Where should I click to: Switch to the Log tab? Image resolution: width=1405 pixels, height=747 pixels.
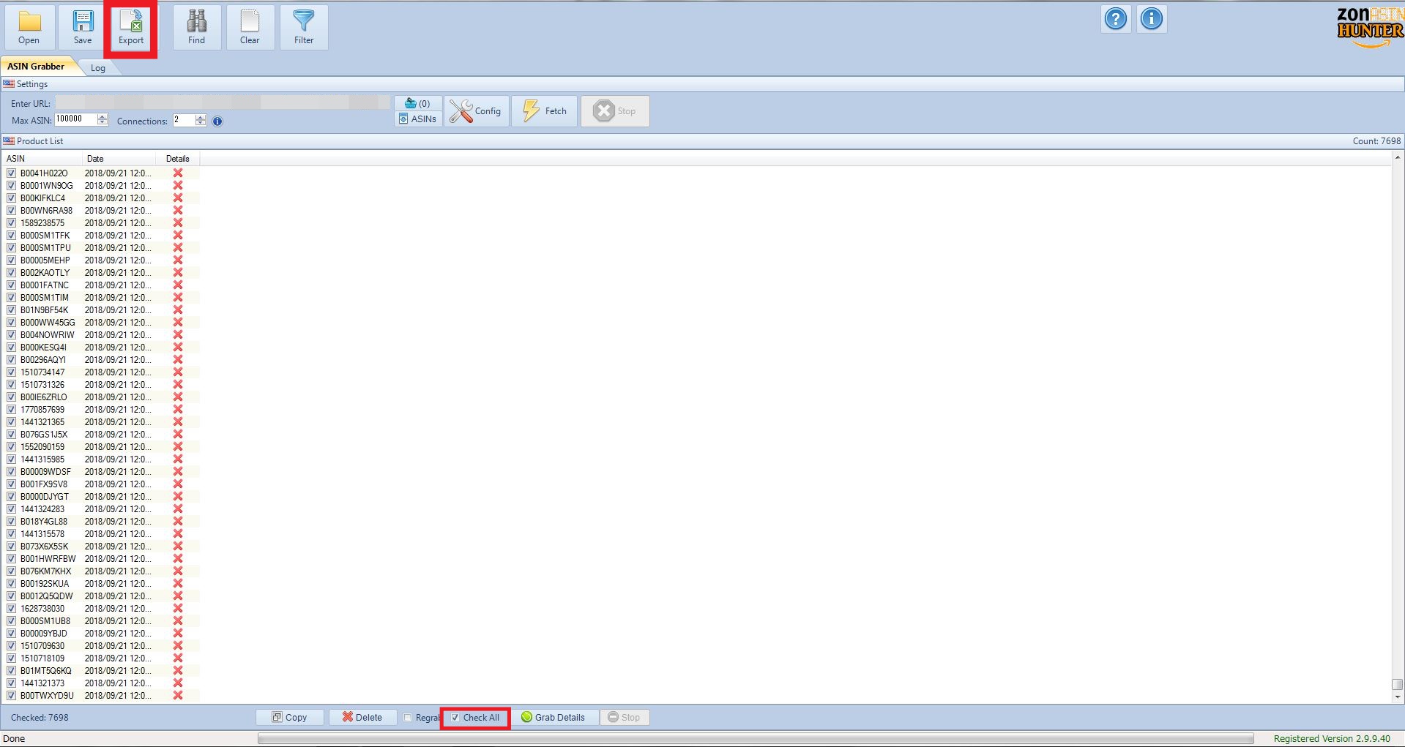pos(98,68)
